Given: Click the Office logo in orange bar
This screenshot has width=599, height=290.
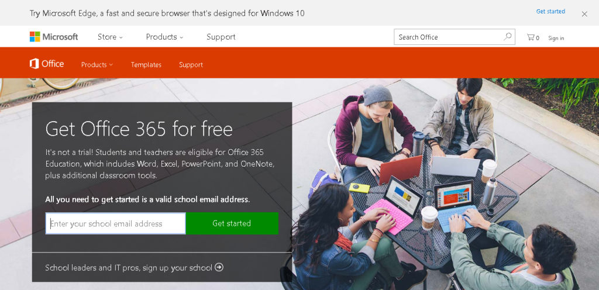Looking at the screenshot, I should pos(47,64).
